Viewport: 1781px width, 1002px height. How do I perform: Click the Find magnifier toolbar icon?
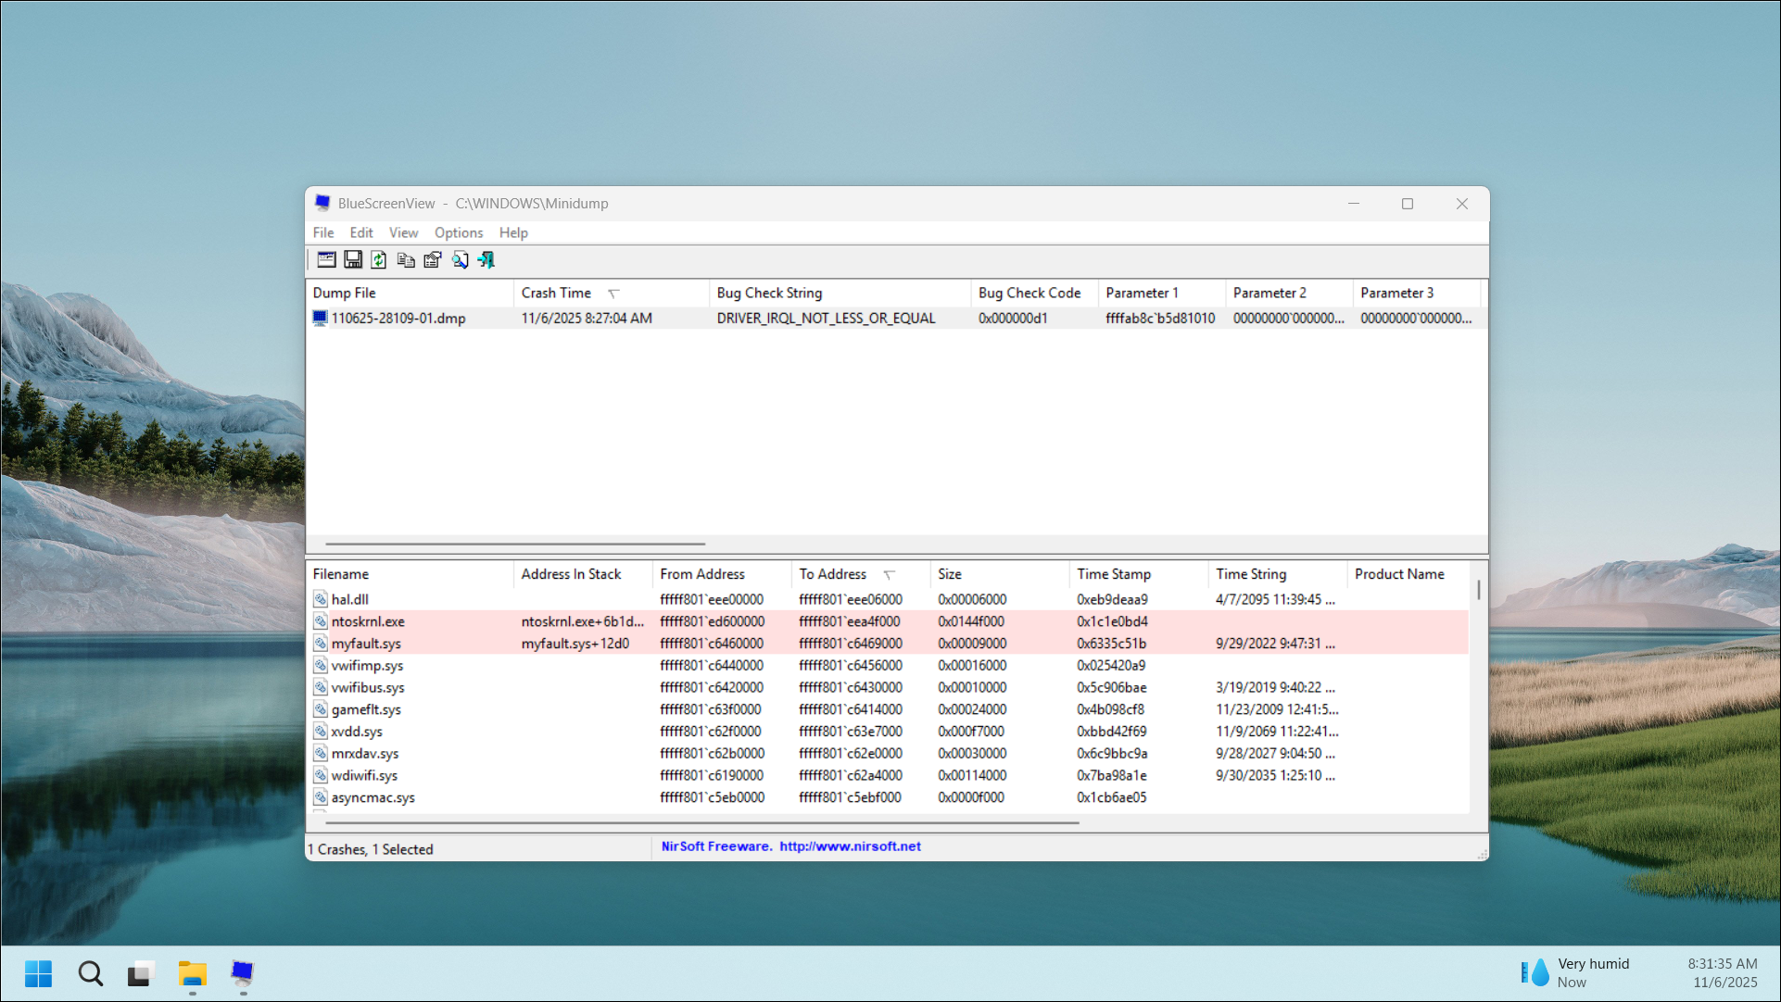click(460, 260)
